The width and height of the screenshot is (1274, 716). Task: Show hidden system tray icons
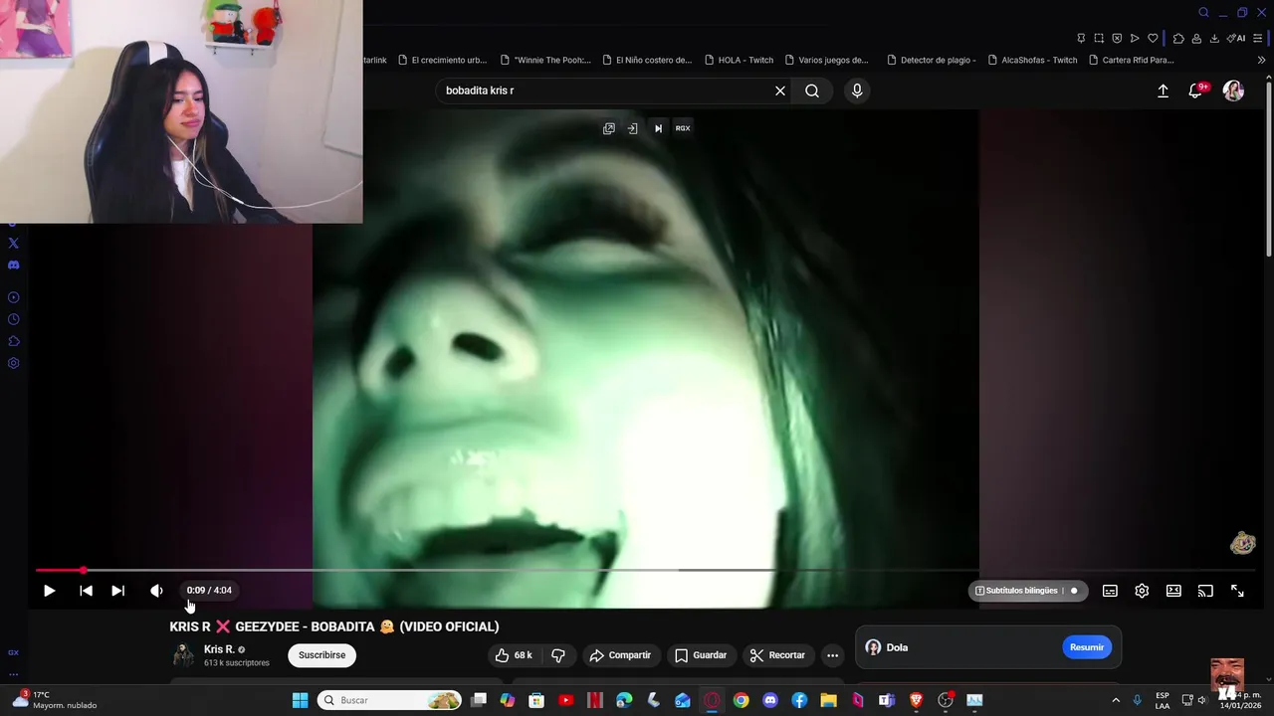(x=1116, y=700)
